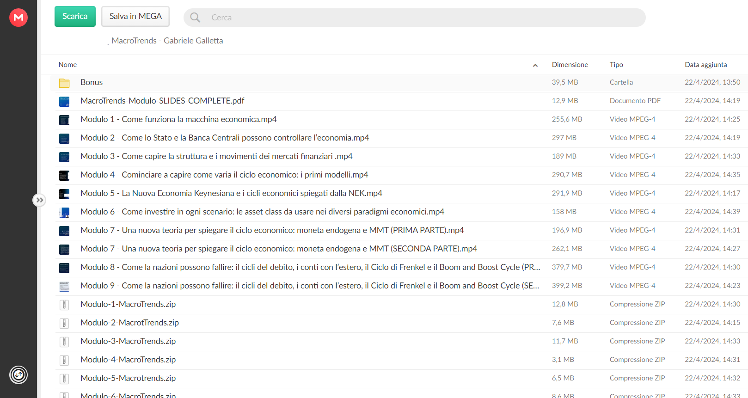748x398 pixels.
Task: Select the Bonus folder icon
Action: [x=64, y=83]
